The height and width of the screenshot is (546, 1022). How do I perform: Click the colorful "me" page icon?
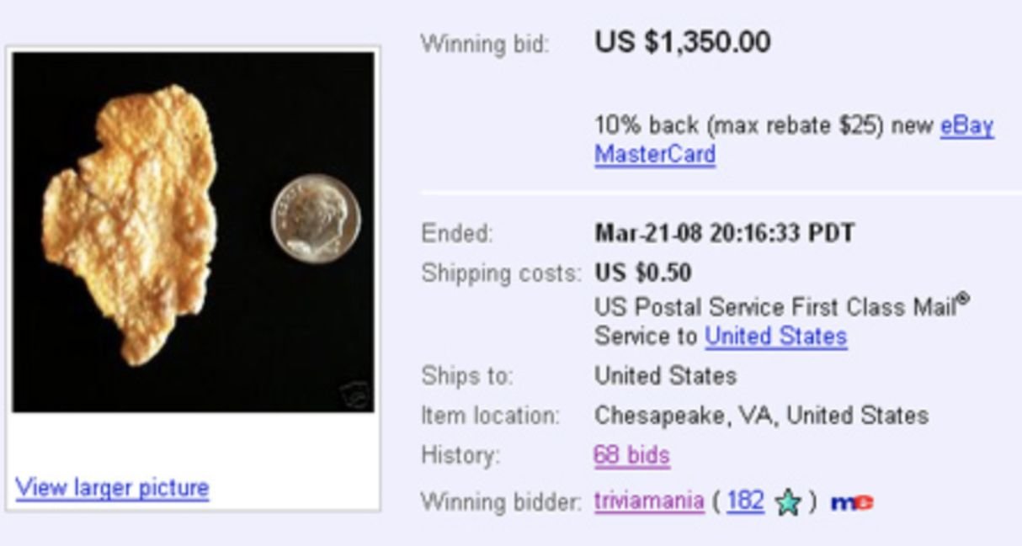coord(851,503)
